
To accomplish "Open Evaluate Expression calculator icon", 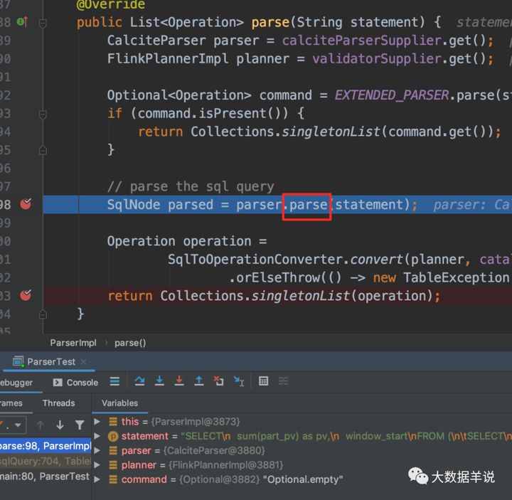I will point(263,381).
